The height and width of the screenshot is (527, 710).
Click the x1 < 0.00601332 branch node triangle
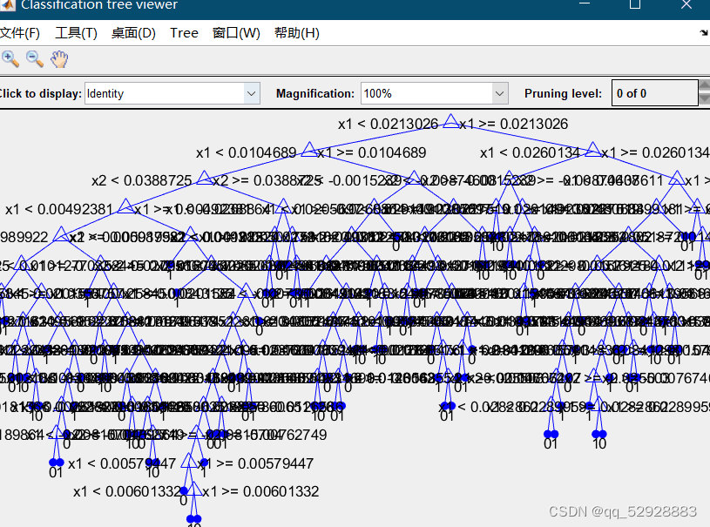tap(194, 489)
